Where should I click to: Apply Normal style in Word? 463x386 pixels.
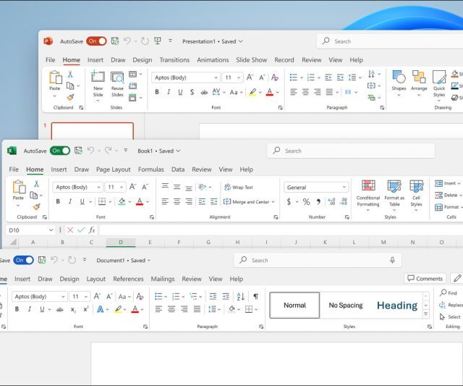[294, 306]
